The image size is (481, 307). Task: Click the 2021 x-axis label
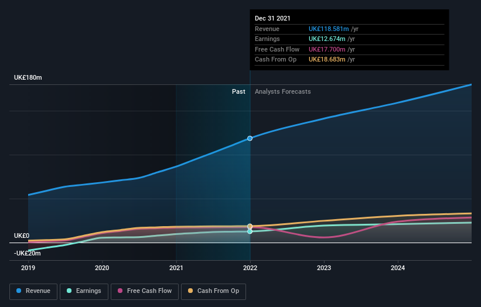[x=176, y=268]
